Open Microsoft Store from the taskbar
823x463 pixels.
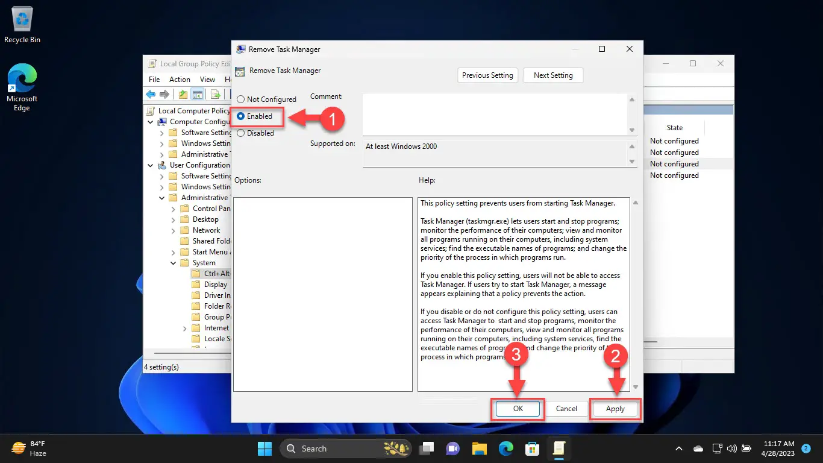[x=532, y=449]
